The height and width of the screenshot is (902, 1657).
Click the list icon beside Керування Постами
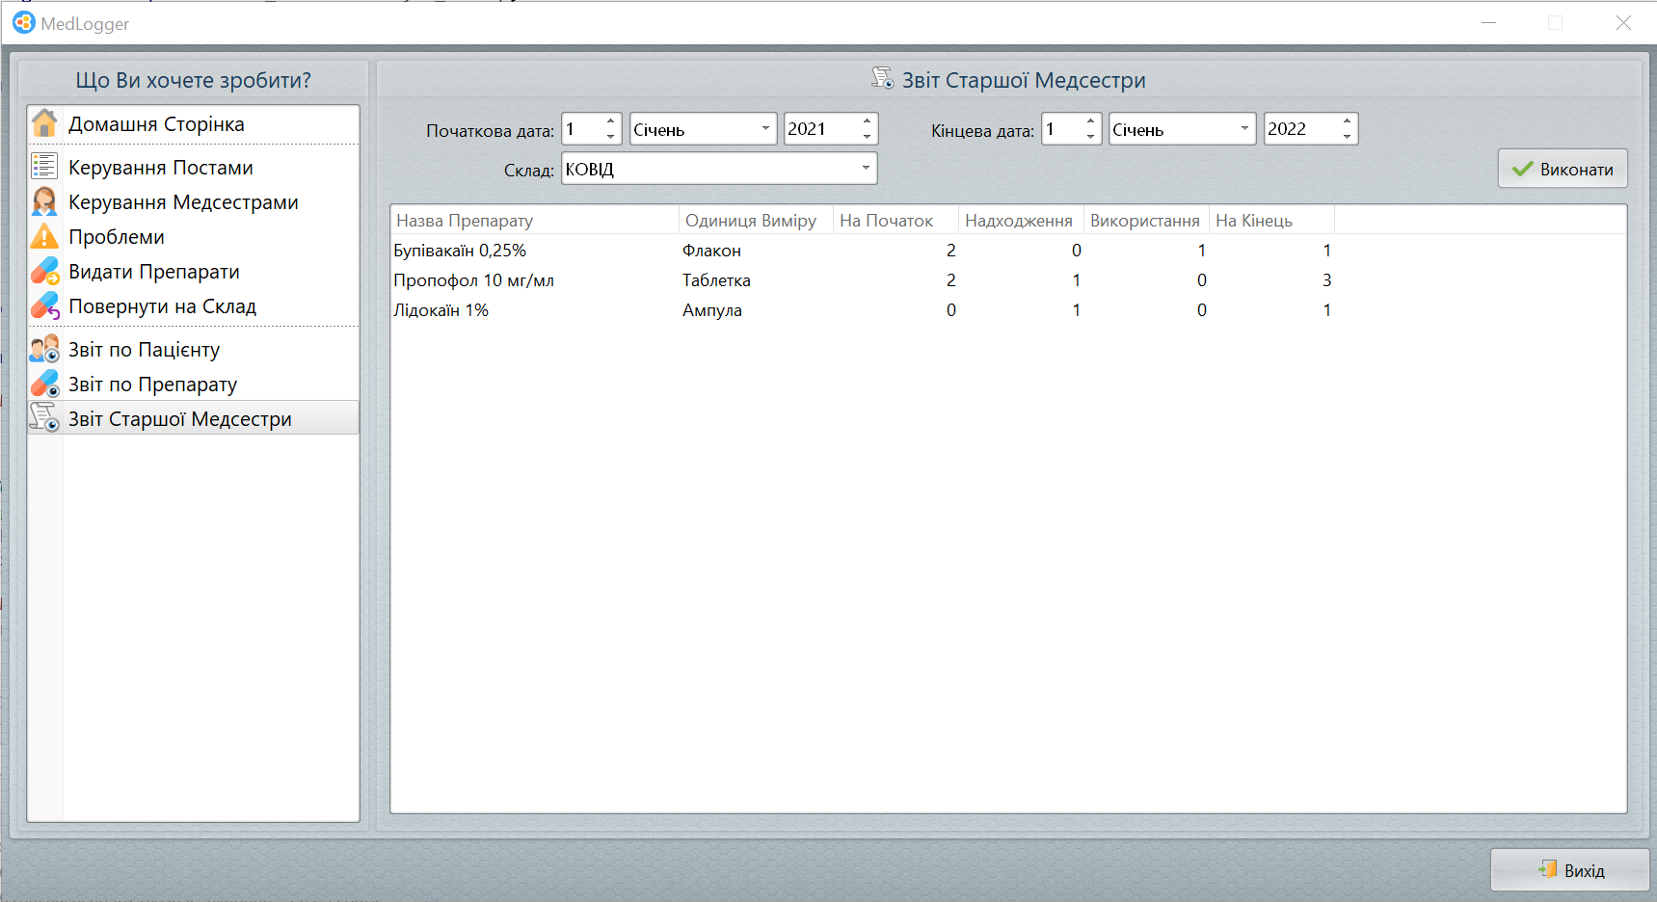(x=44, y=167)
